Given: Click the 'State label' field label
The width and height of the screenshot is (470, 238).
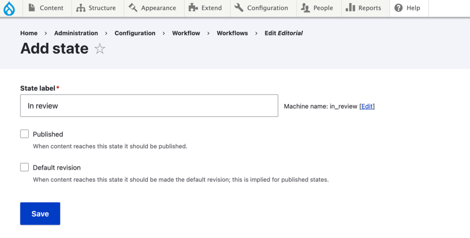Looking at the screenshot, I should [38, 88].
